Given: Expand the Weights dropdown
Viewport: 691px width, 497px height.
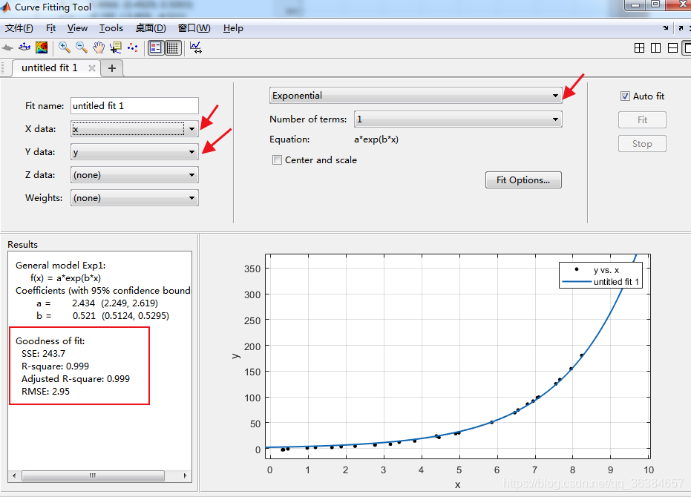Looking at the screenshot, I should point(134,198).
